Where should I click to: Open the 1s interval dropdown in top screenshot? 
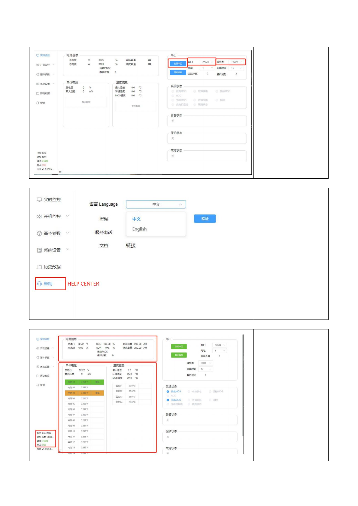236,68
